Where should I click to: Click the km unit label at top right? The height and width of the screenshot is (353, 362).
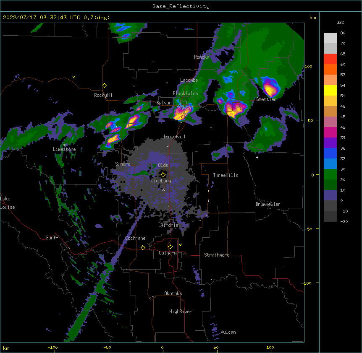point(312,18)
